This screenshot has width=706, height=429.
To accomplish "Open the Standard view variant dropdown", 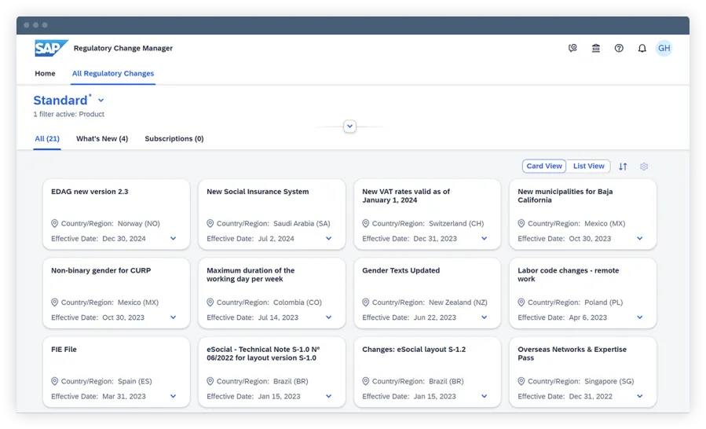I will 101,101.
